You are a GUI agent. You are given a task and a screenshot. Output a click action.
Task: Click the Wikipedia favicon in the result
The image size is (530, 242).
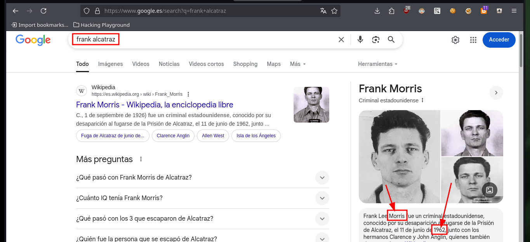82,91
